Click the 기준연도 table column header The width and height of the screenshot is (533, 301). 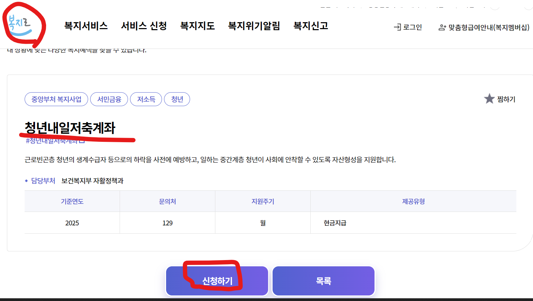click(71, 201)
